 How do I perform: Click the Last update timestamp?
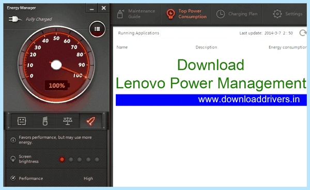[x=266, y=33]
